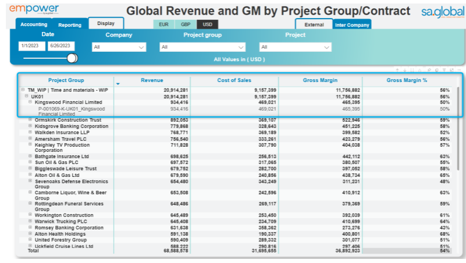Viewport: 466px width, 263px height.
Task: Expand Camborne Liquor, Wine & Beer row
Action: (x=30, y=192)
